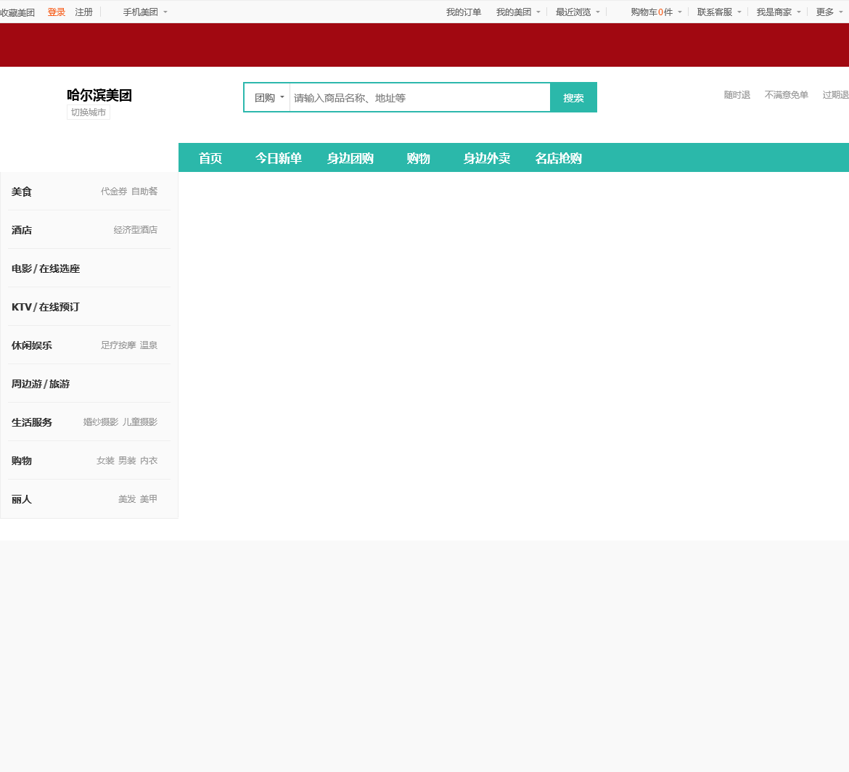
Task: Open the 酒店 category in sidebar
Action: 22,230
